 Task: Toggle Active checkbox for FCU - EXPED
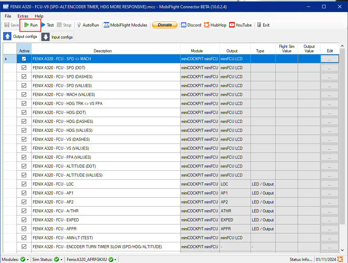click(x=24, y=220)
